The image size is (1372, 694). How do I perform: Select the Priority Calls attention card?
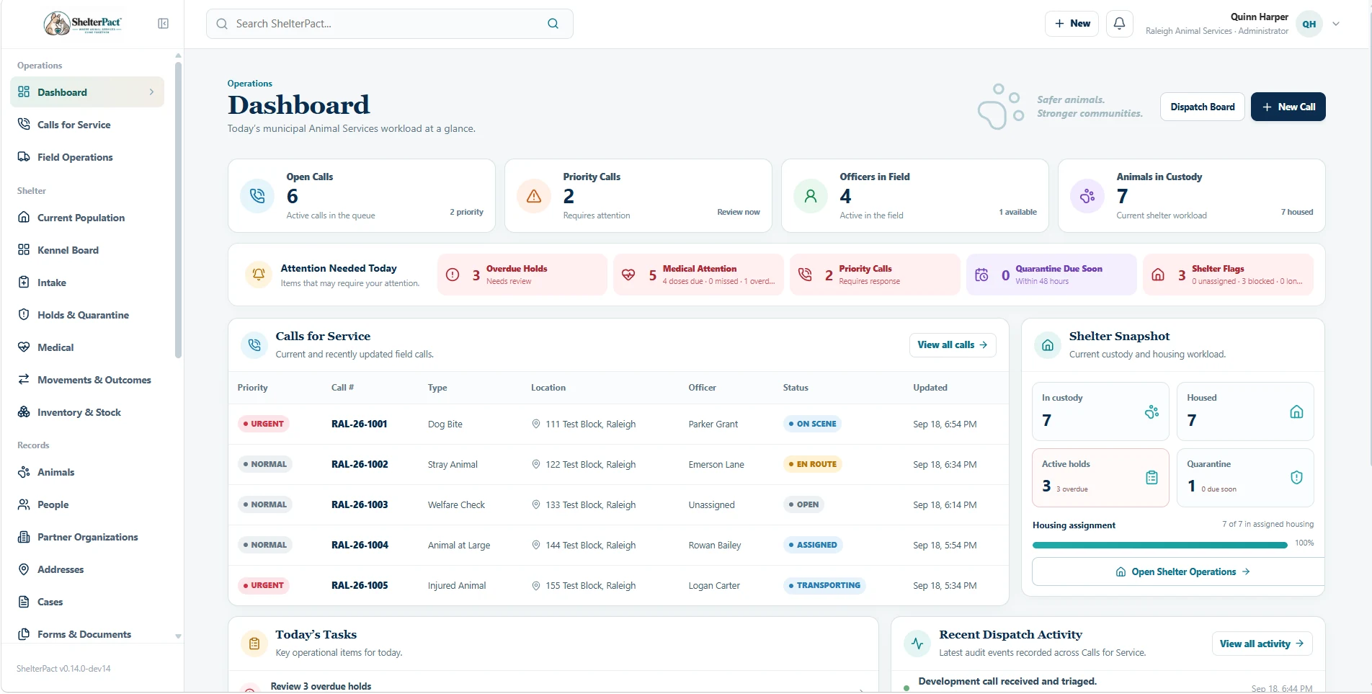pyautogui.click(x=875, y=275)
